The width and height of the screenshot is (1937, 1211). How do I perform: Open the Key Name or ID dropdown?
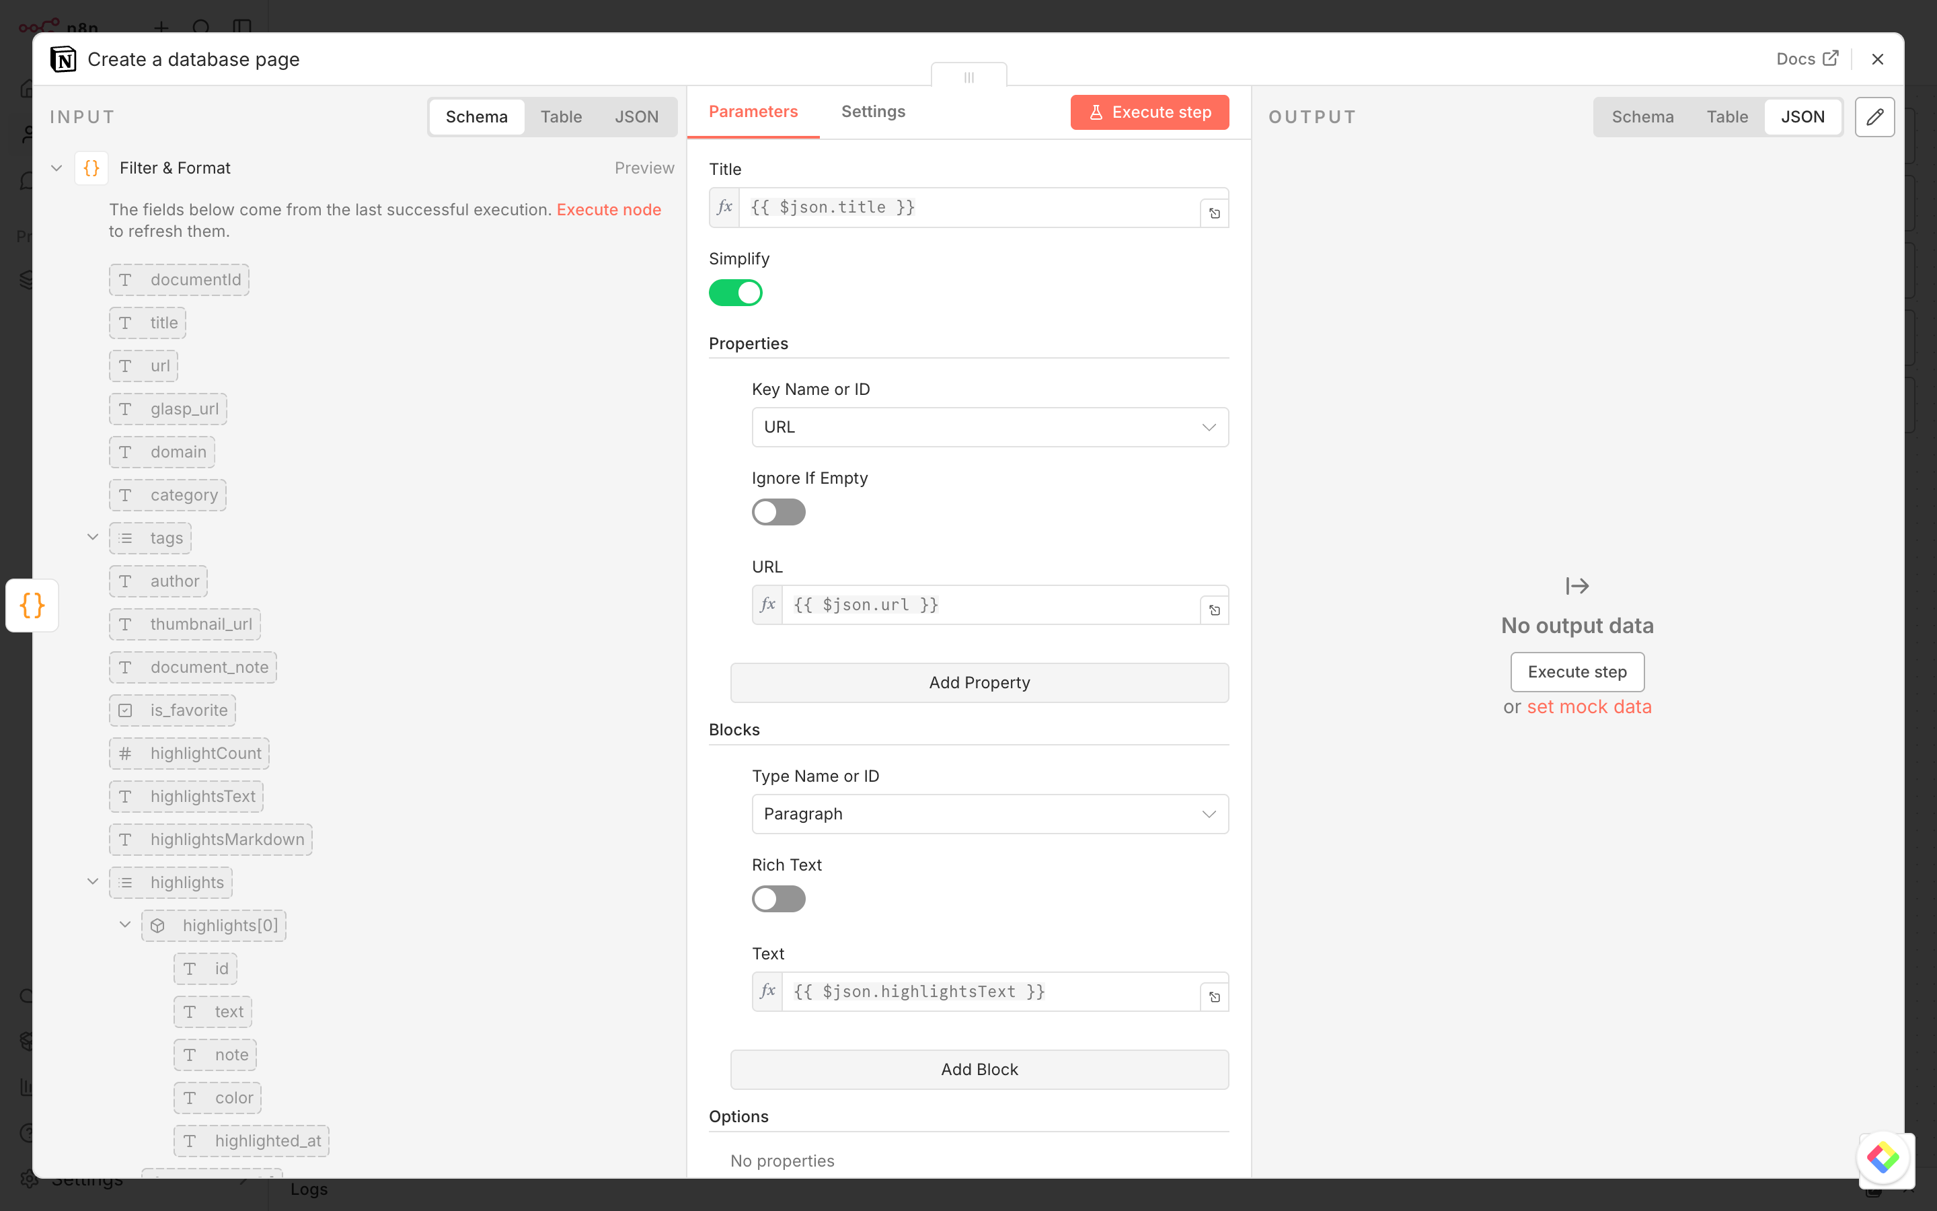click(989, 427)
